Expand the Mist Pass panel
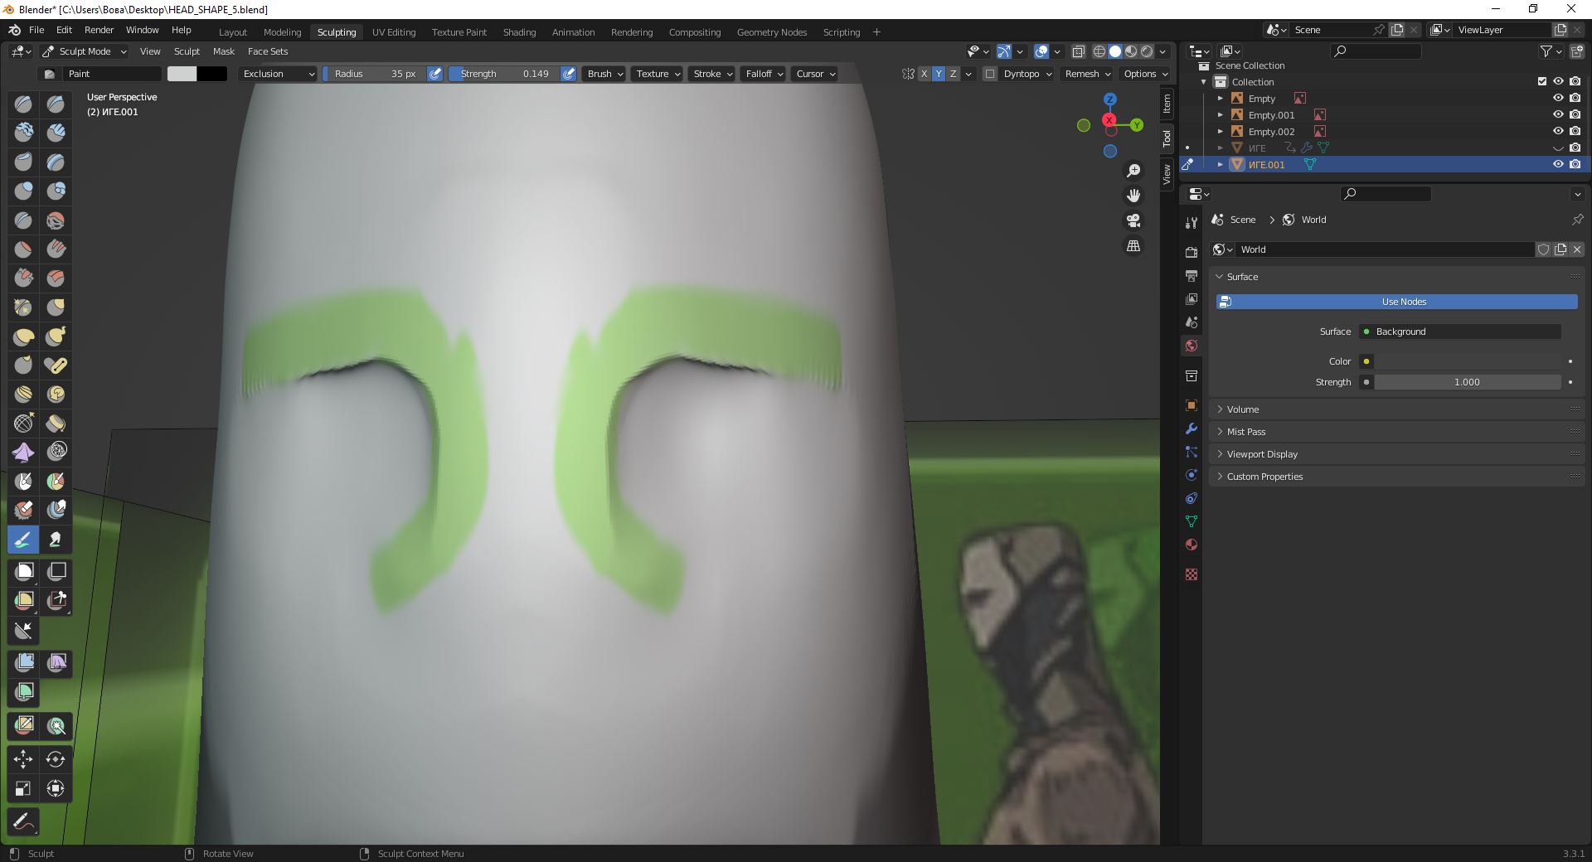 [1397, 432]
